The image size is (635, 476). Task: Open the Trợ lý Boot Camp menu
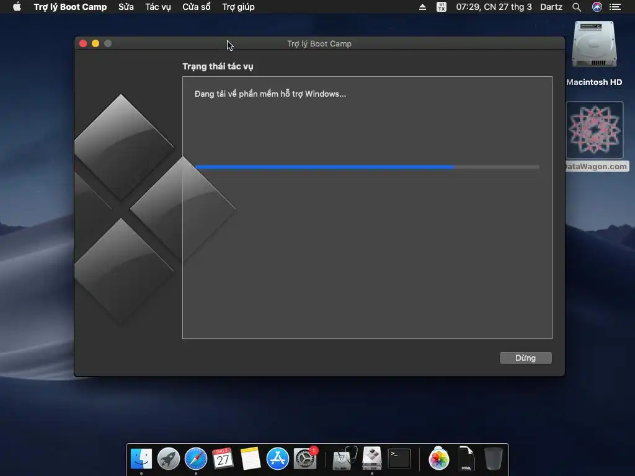tap(70, 7)
